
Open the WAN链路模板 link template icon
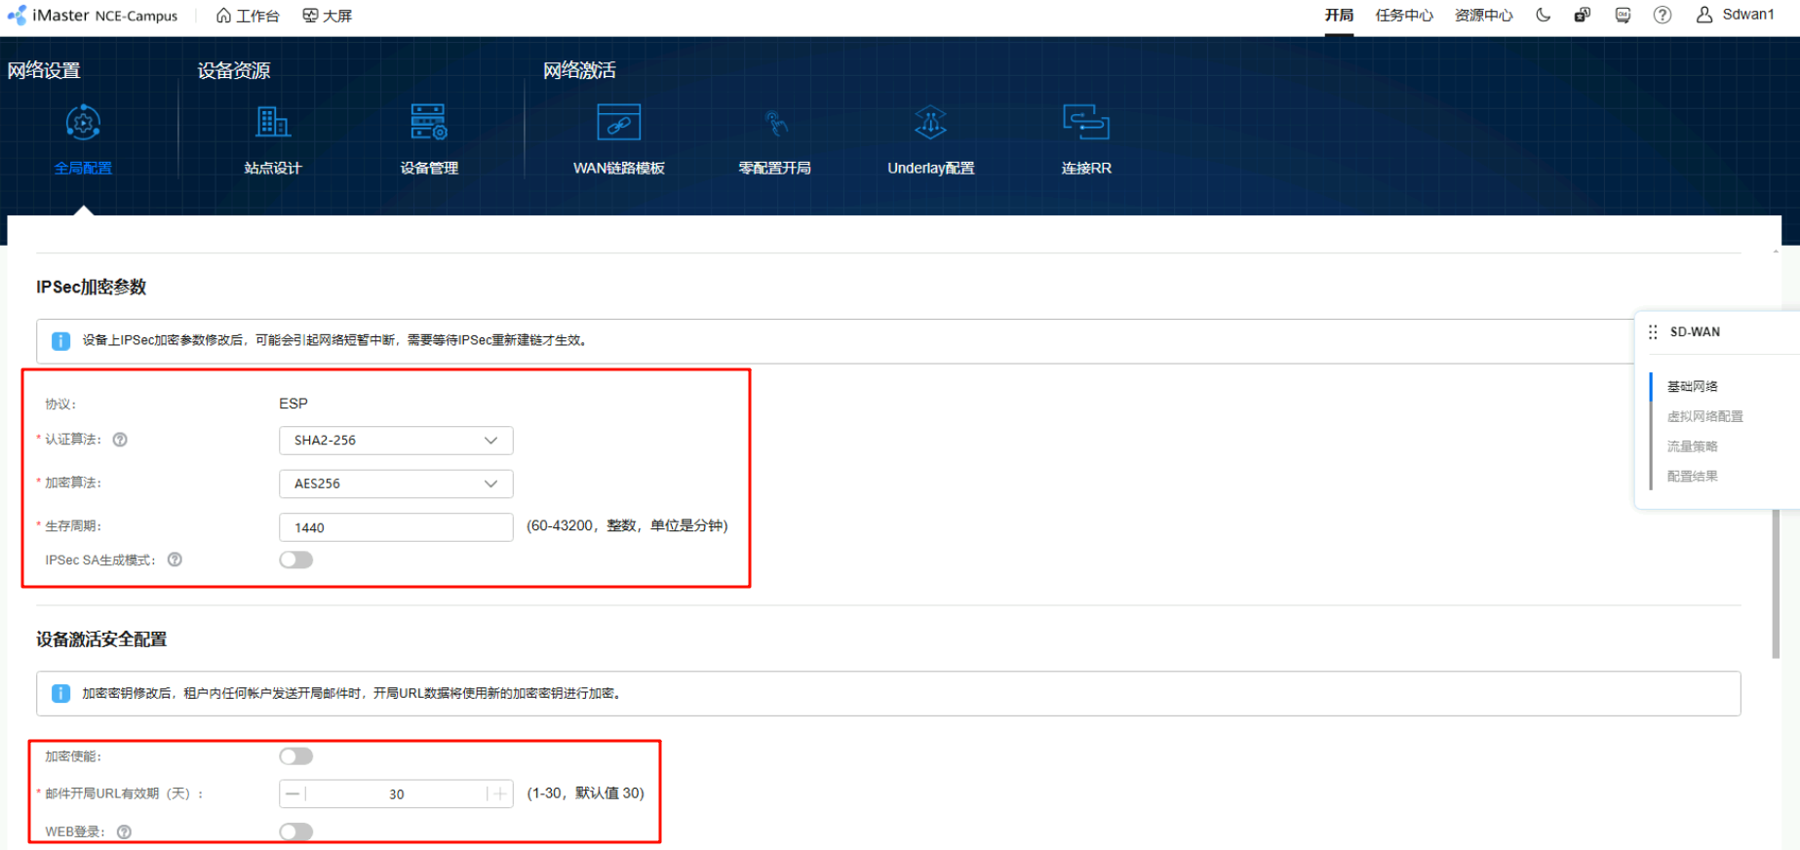pyautogui.click(x=618, y=124)
